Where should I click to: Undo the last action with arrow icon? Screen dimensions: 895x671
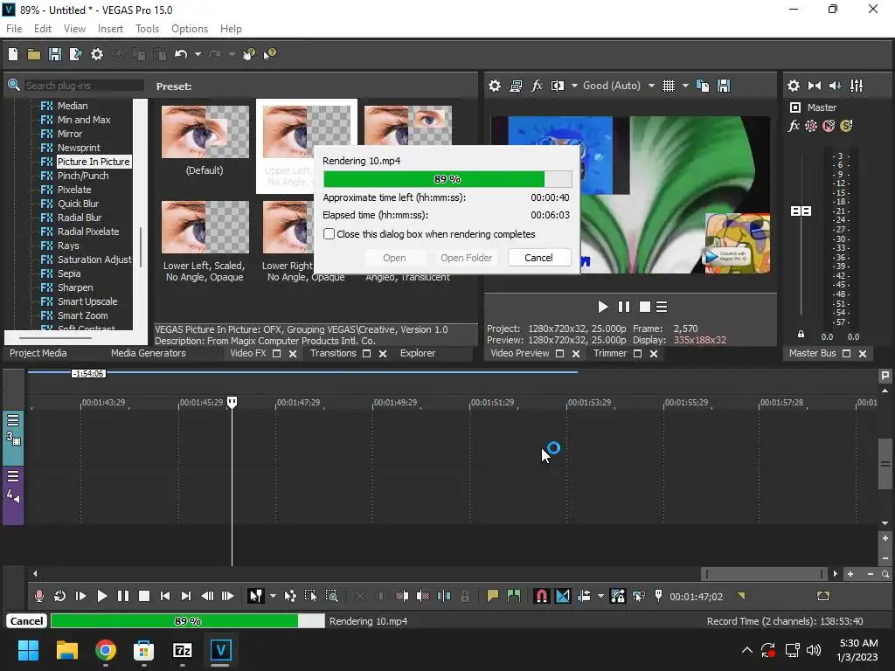pyautogui.click(x=181, y=54)
